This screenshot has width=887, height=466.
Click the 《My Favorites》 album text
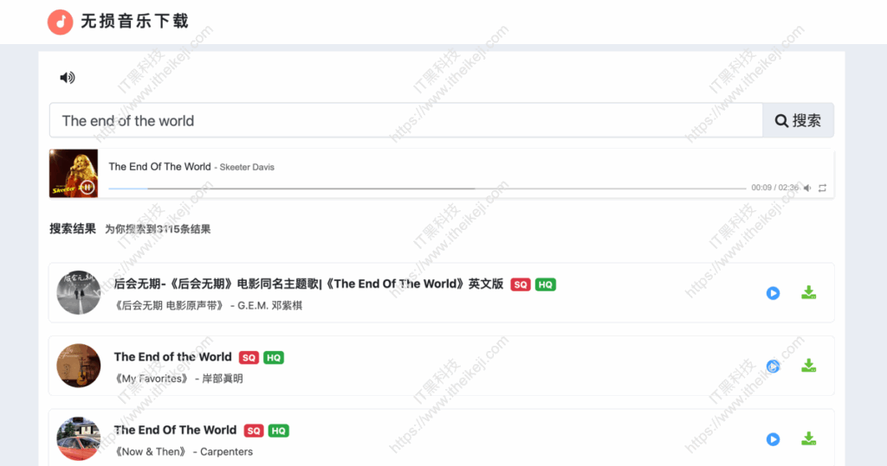click(x=152, y=379)
